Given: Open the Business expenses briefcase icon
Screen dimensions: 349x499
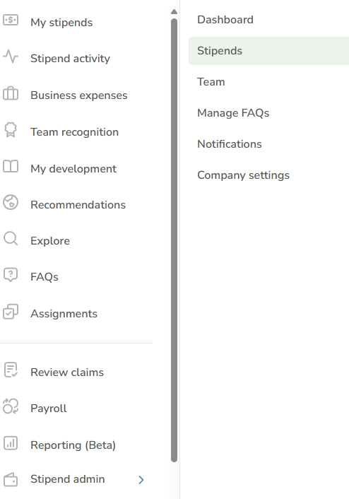Looking at the screenshot, I should 11,93.
